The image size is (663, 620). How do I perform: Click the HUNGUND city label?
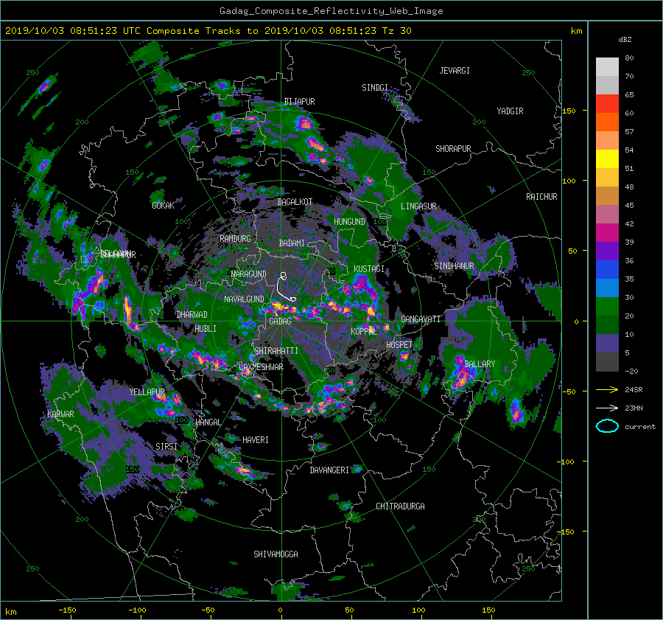tap(349, 222)
